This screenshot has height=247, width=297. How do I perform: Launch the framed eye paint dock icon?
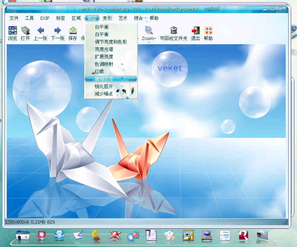[188, 235]
